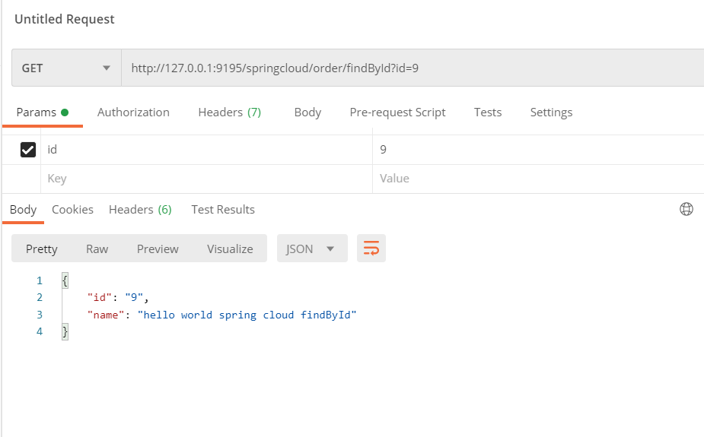Show the Test Results tab
The image size is (704, 437).
pos(223,209)
